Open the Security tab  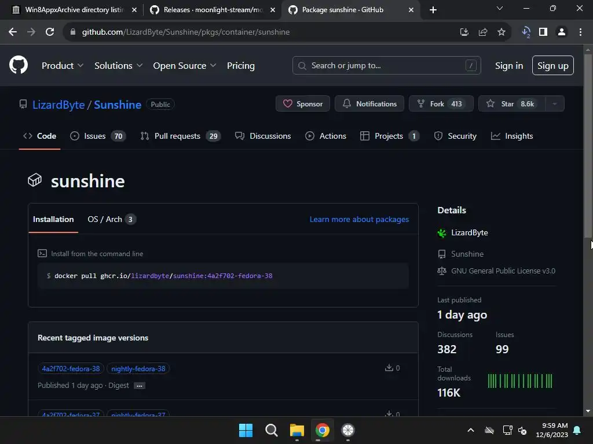(x=455, y=136)
